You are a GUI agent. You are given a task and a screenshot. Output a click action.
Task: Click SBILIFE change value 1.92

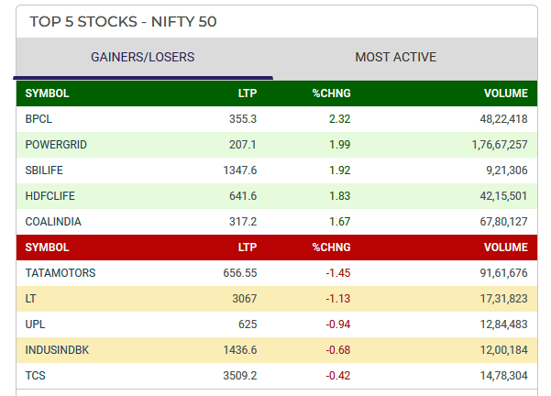340,170
